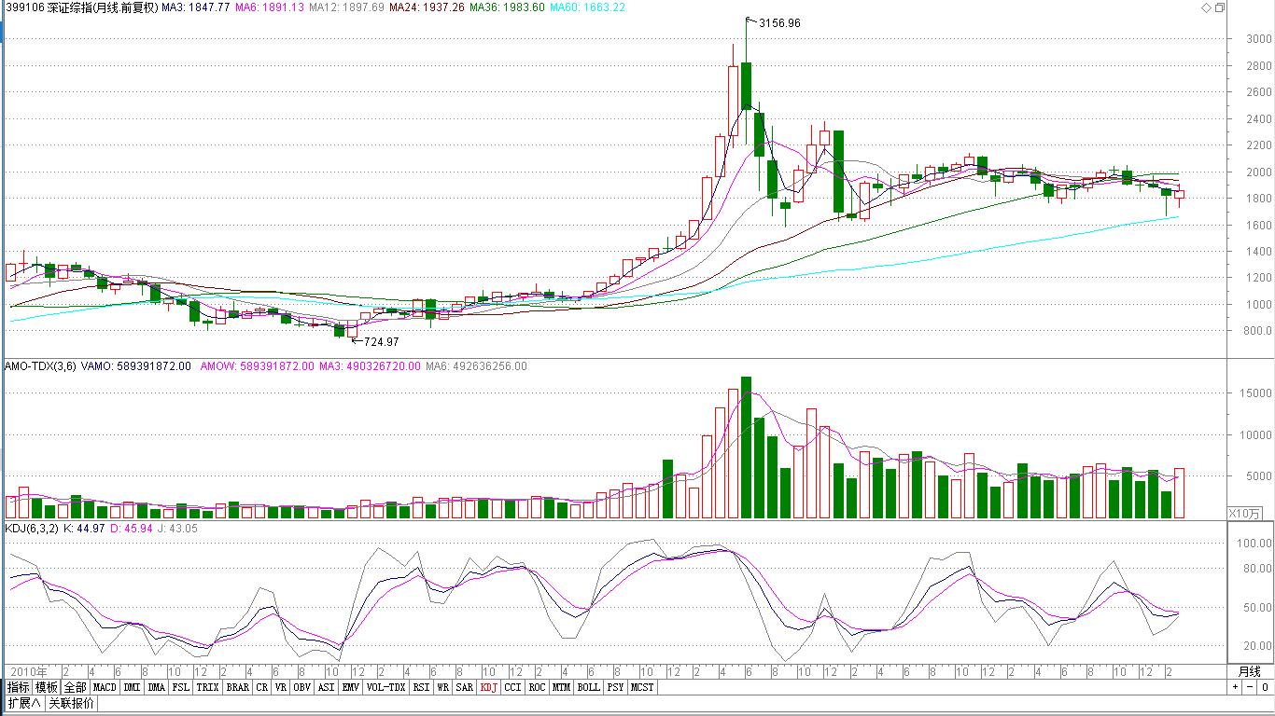This screenshot has height=716, width=1275.
Task: Select the TRIX indicator tab
Action: 207,687
